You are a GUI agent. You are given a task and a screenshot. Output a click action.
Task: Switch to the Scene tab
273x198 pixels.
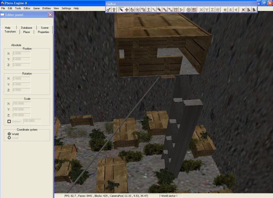pos(45,27)
